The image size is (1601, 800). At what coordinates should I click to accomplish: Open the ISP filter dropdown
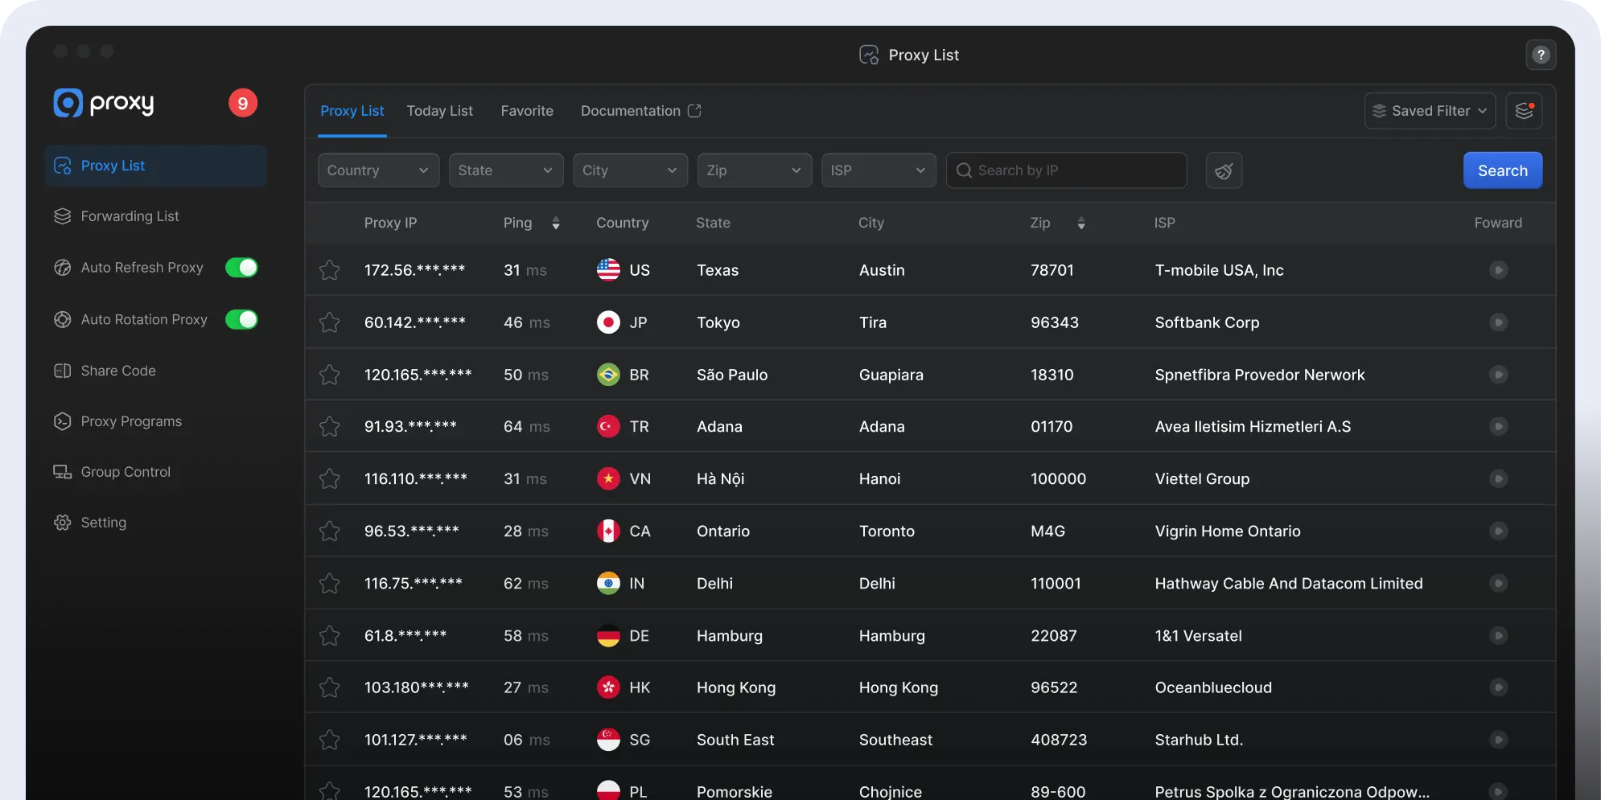tap(878, 170)
